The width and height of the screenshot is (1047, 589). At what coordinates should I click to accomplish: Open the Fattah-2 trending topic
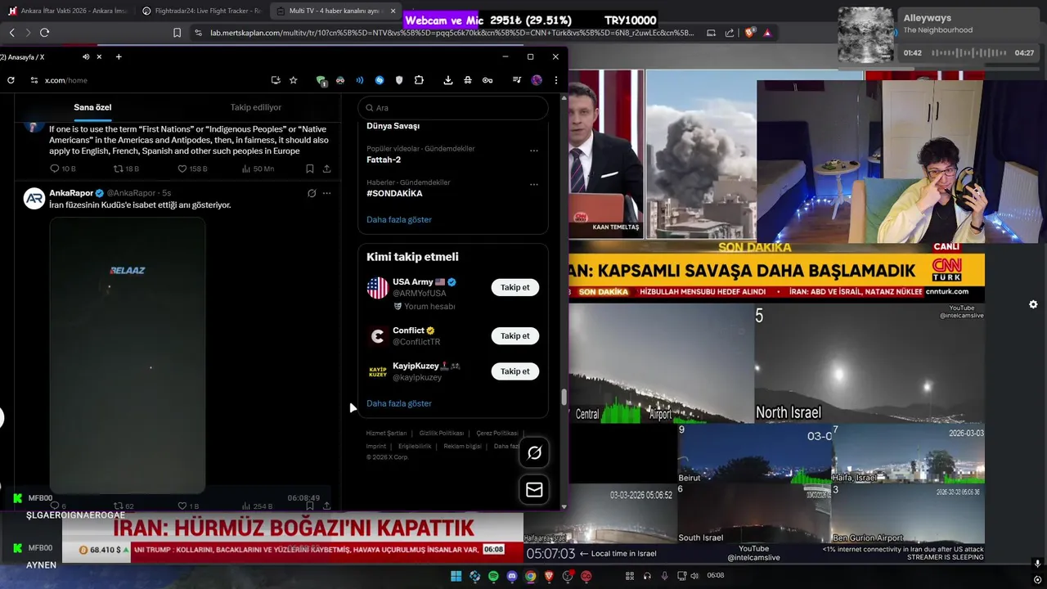[x=384, y=160]
